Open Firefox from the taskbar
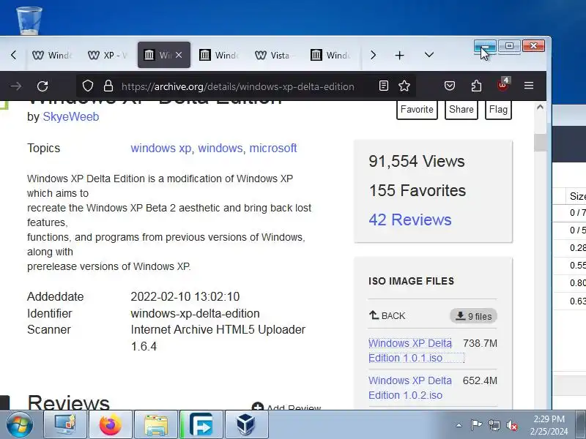Image resolution: width=586 pixels, height=439 pixels. coord(111,424)
